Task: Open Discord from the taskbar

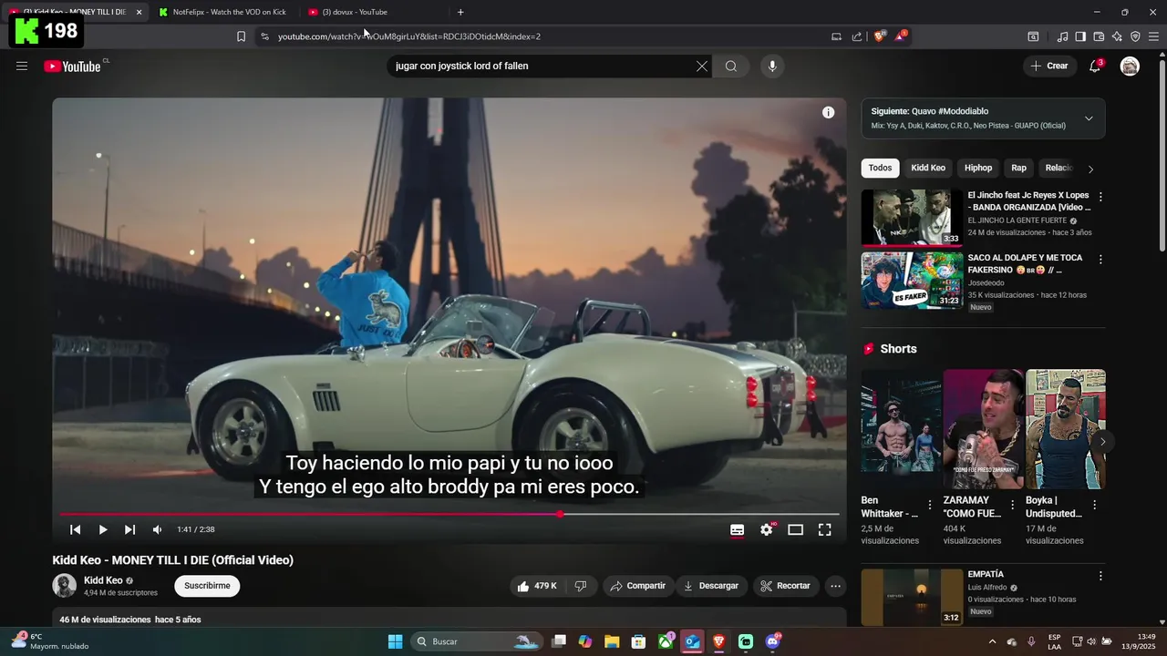Action: click(773, 641)
